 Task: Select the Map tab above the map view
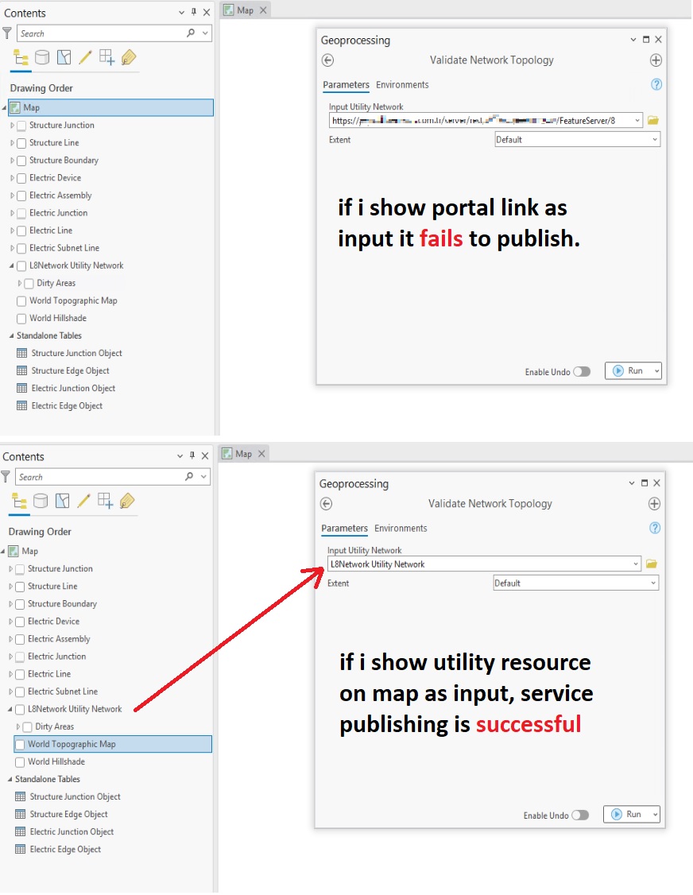[245, 10]
